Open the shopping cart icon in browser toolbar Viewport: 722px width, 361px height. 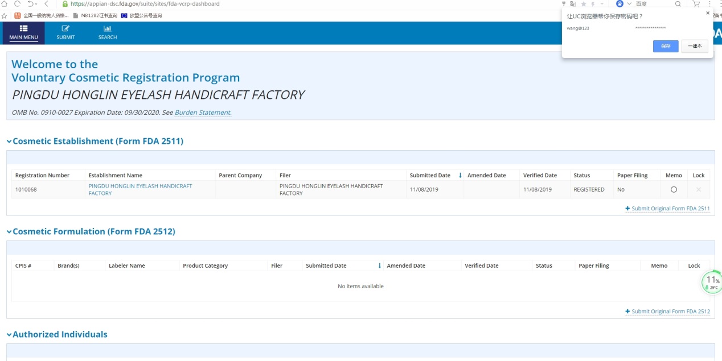696,4
